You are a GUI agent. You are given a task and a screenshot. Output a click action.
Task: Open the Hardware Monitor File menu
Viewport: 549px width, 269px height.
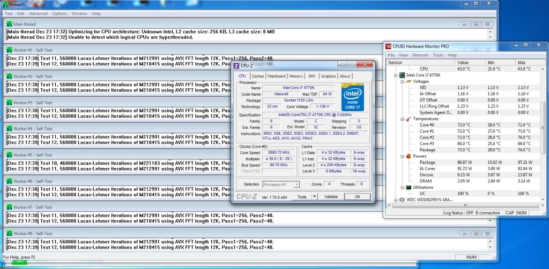[391, 55]
